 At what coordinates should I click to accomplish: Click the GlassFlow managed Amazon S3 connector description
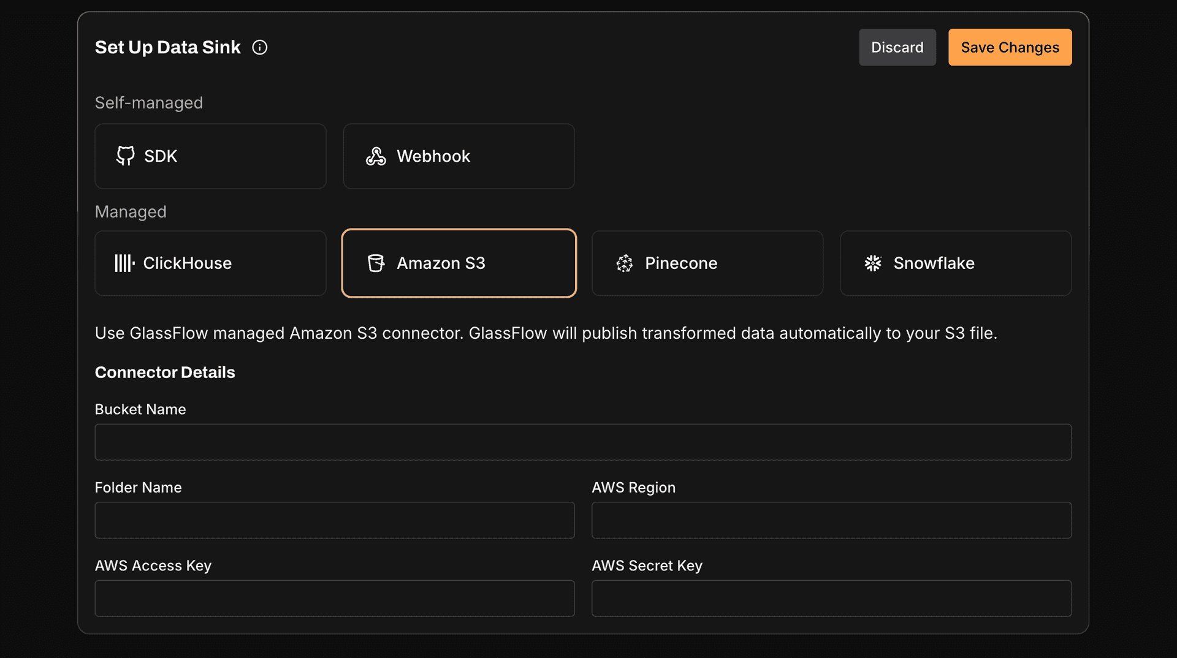point(546,333)
